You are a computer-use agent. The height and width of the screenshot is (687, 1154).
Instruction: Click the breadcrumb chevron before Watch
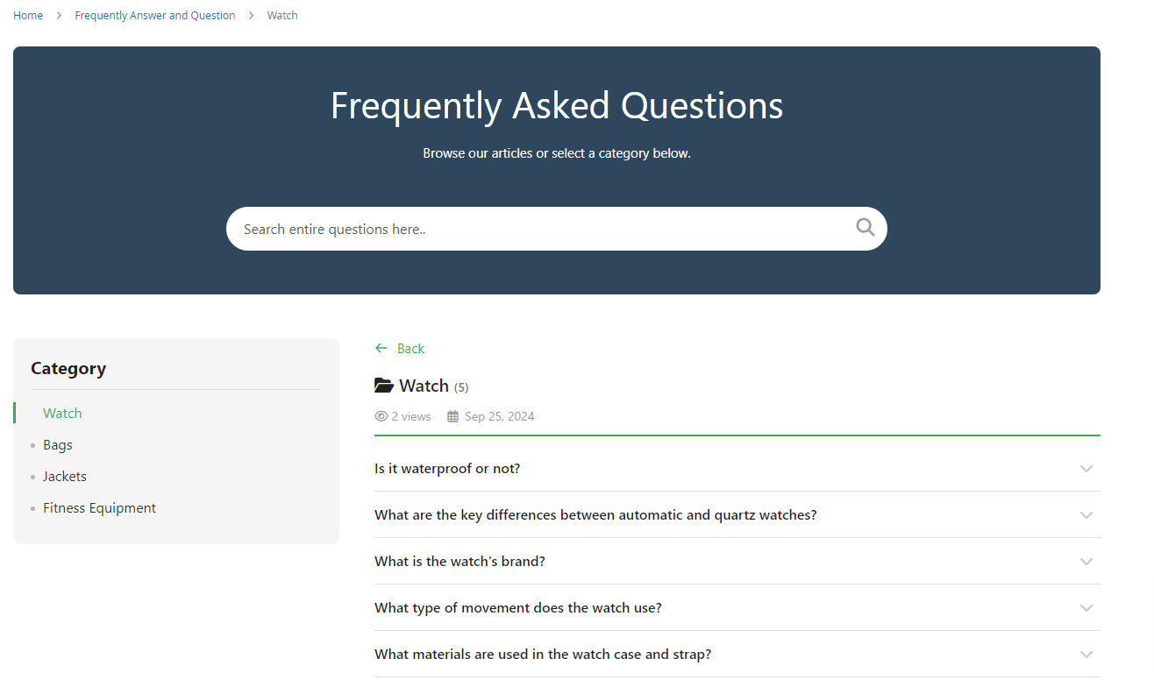[x=251, y=16]
